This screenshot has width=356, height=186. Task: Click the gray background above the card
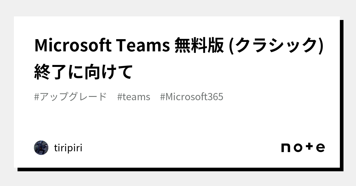coord(178,8)
